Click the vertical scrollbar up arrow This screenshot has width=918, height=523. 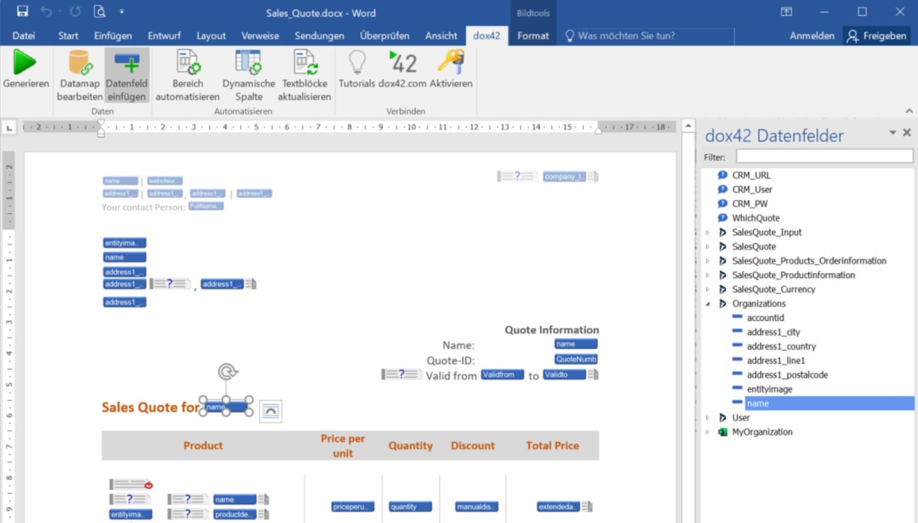click(688, 126)
